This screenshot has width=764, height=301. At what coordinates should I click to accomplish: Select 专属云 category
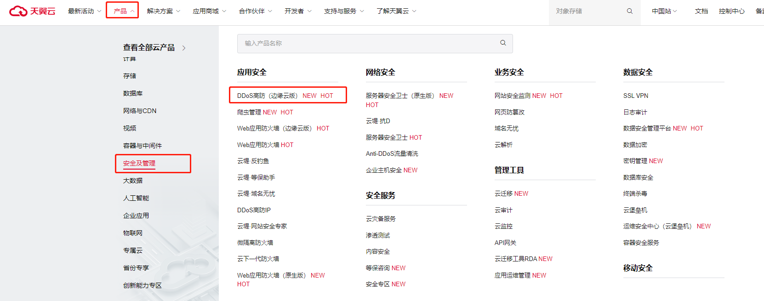[x=133, y=250]
